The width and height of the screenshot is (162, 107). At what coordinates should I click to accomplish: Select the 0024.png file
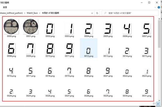11,93
